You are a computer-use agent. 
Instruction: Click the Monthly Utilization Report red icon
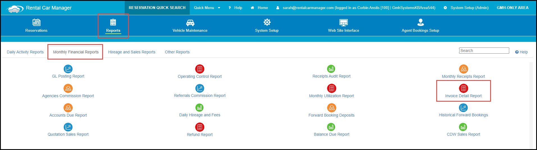point(332,88)
